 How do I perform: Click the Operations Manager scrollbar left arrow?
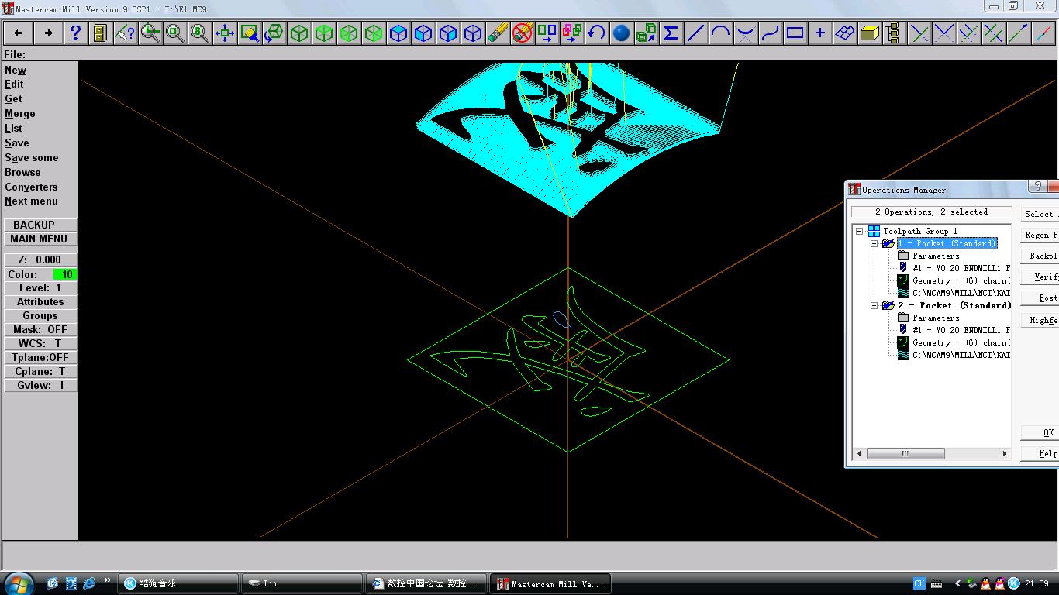pyautogui.click(x=859, y=454)
